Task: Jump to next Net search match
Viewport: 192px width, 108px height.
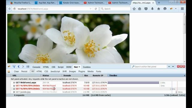Action: point(173,67)
